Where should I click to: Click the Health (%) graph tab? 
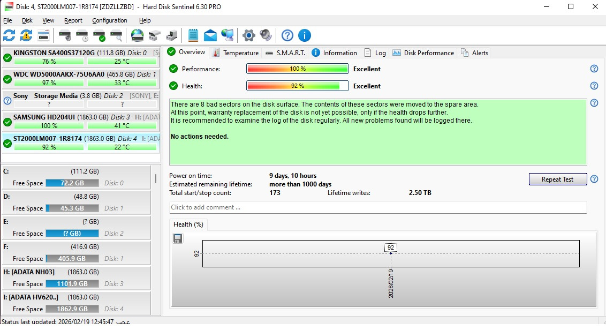[x=188, y=224]
